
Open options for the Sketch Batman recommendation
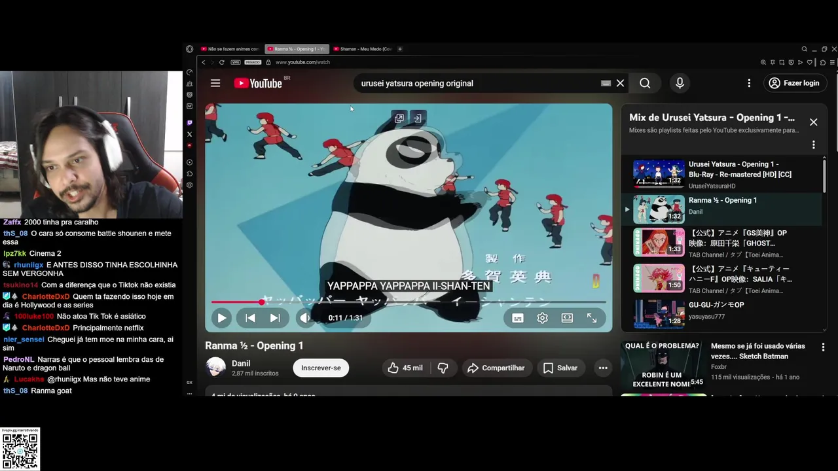click(x=823, y=348)
